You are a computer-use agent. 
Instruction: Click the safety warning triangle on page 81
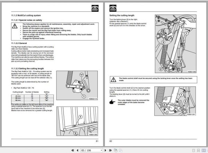[15, 26]
